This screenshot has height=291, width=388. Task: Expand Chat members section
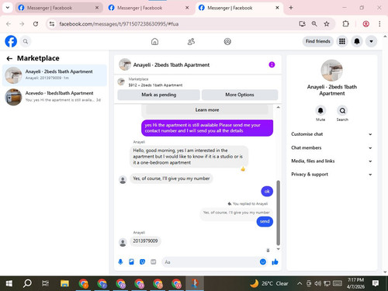pyautogui.click(x=331, y=147)
